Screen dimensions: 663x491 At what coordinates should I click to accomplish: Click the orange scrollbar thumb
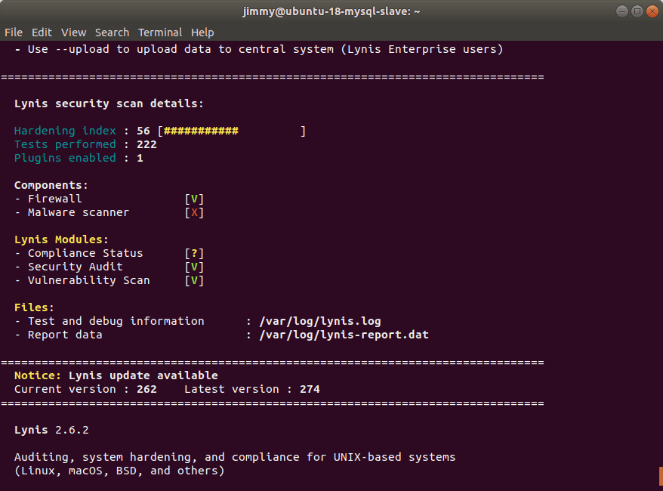pyautogui.click(x=661, y=476)
